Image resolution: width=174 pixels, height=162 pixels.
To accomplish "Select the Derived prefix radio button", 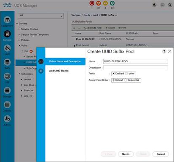I will click(113, 74).
